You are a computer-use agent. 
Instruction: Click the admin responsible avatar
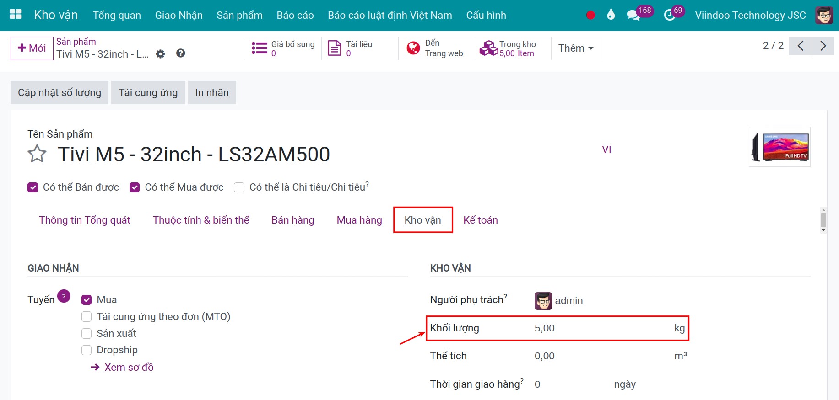543,301
